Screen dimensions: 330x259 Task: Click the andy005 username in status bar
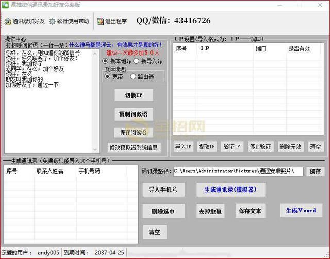[48, 252]
